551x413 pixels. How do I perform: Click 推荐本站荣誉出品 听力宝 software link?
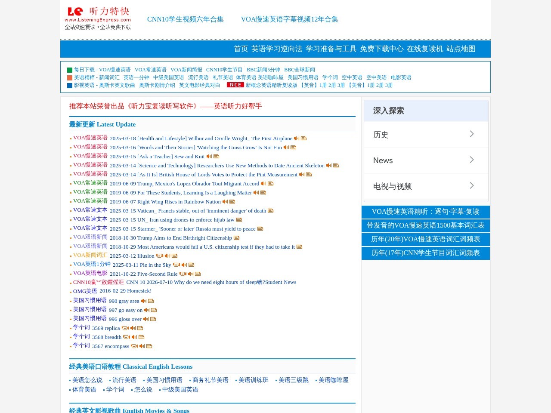click(166, 106)
